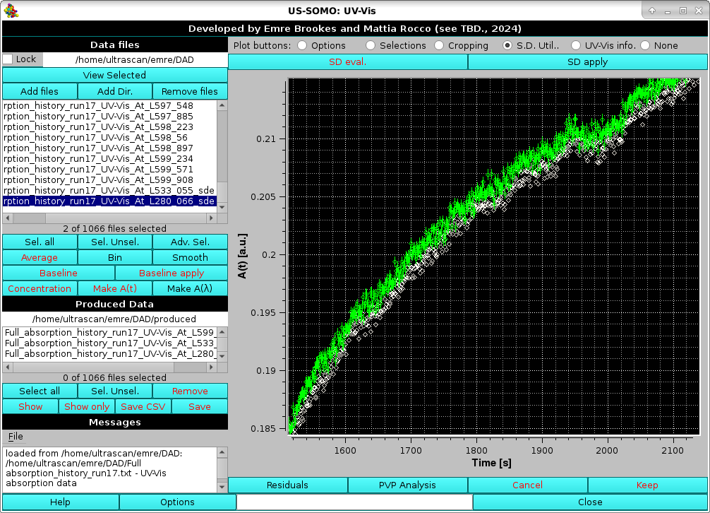Screen dimensions: 710x513
Task: Apply standard deviations with SD apply
Action: click(x=588, y=61)
